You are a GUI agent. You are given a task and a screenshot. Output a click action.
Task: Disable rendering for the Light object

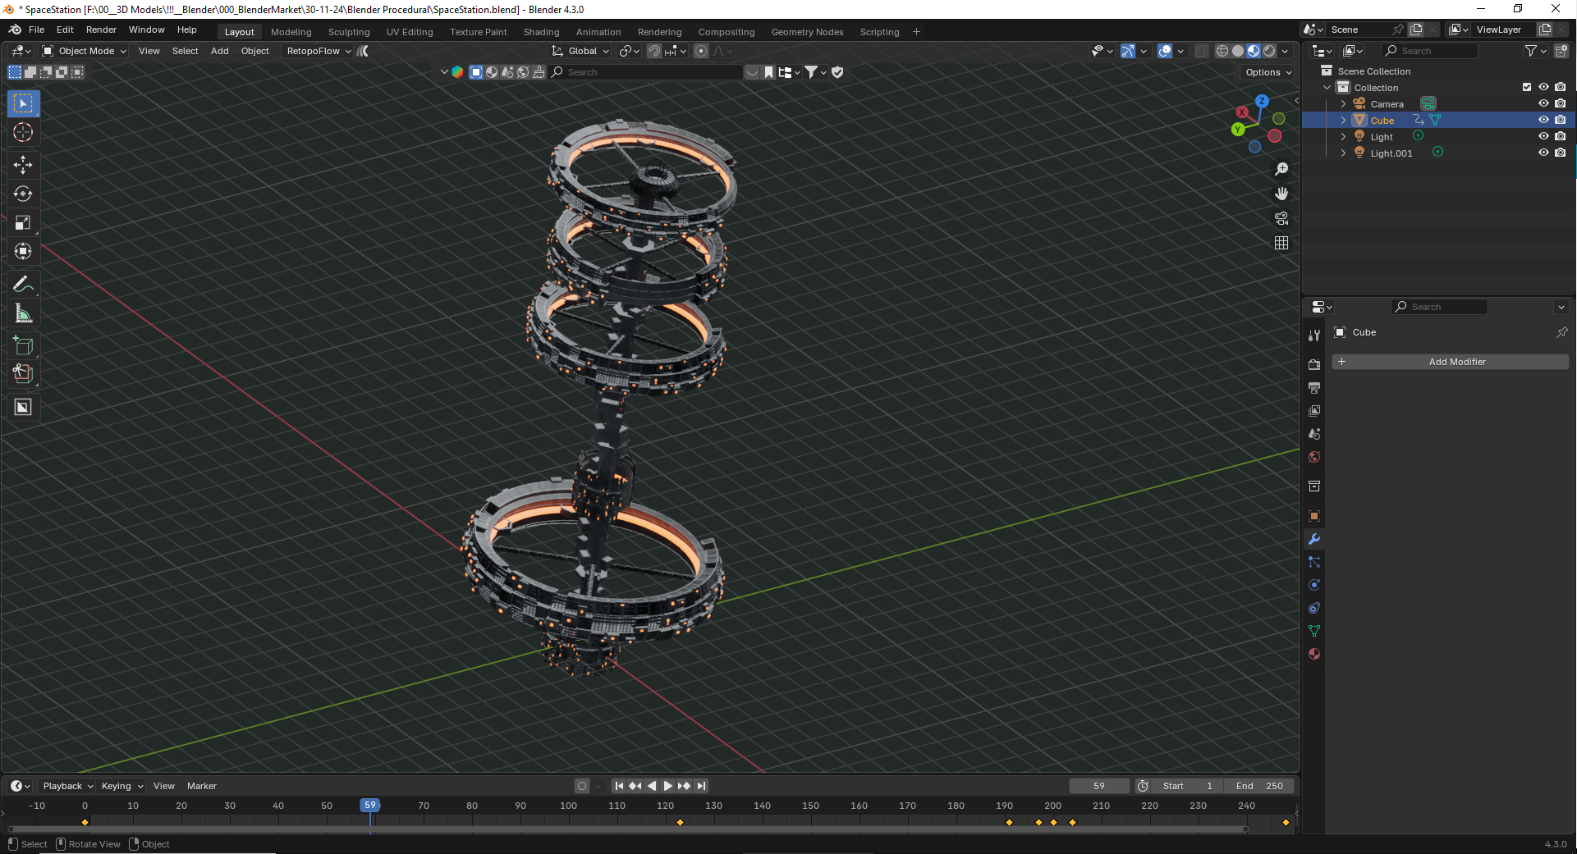pos(1561,137)
